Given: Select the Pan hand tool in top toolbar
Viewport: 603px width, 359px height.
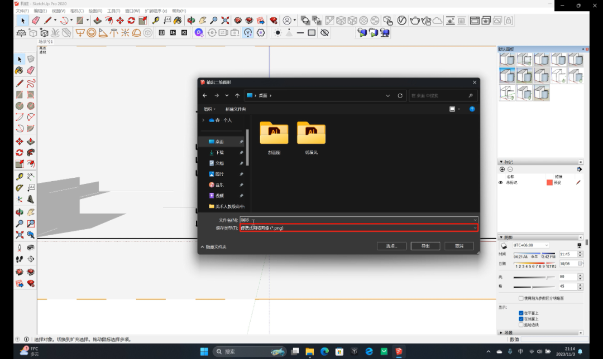Looking at the screenshot, I should [202, 21].
